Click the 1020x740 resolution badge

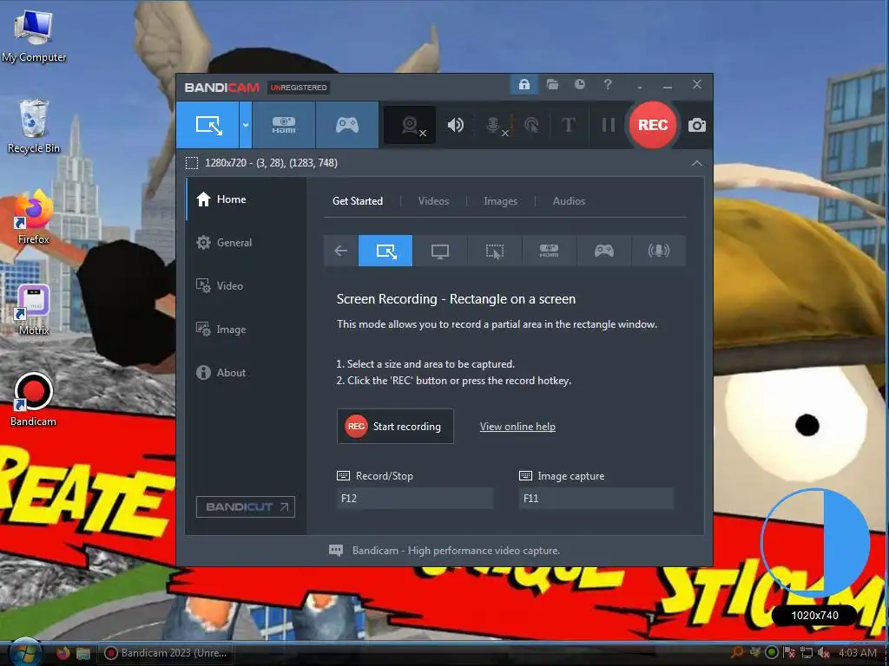(x=814, y=616)
